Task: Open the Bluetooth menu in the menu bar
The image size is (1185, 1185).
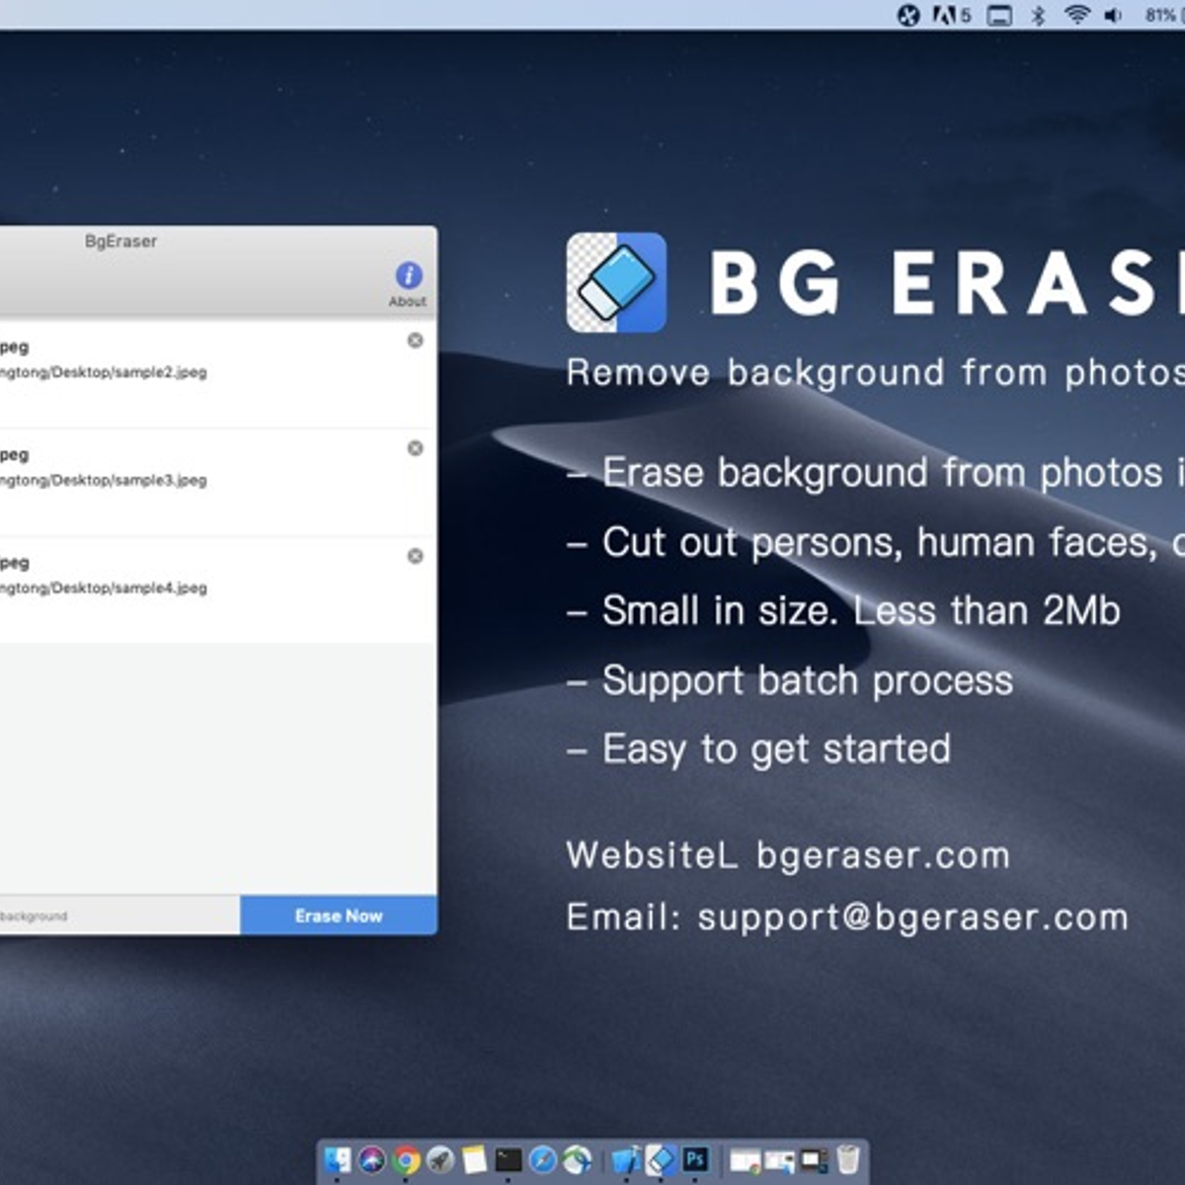Action: [1038, 14]
